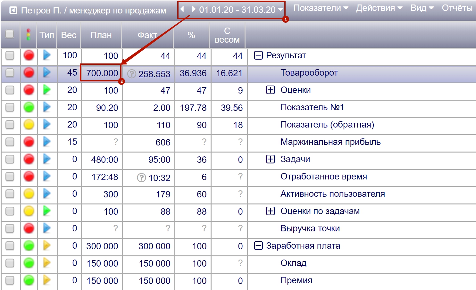
Task: Click the back icon beside Петров П.
Action: pos(13,11)
